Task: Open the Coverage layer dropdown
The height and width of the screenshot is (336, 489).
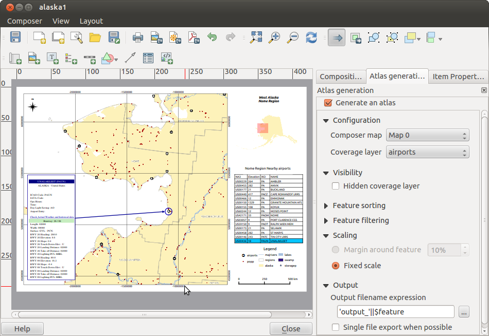Action: click(427, 152)
